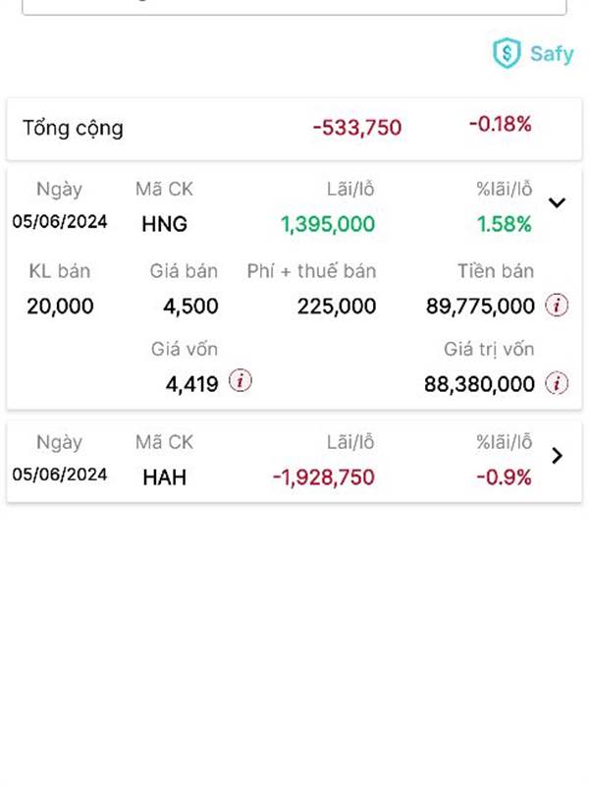Click the HNG 1.58% percentage
This screenshot has width=589, height=786.
coord(504,224)
